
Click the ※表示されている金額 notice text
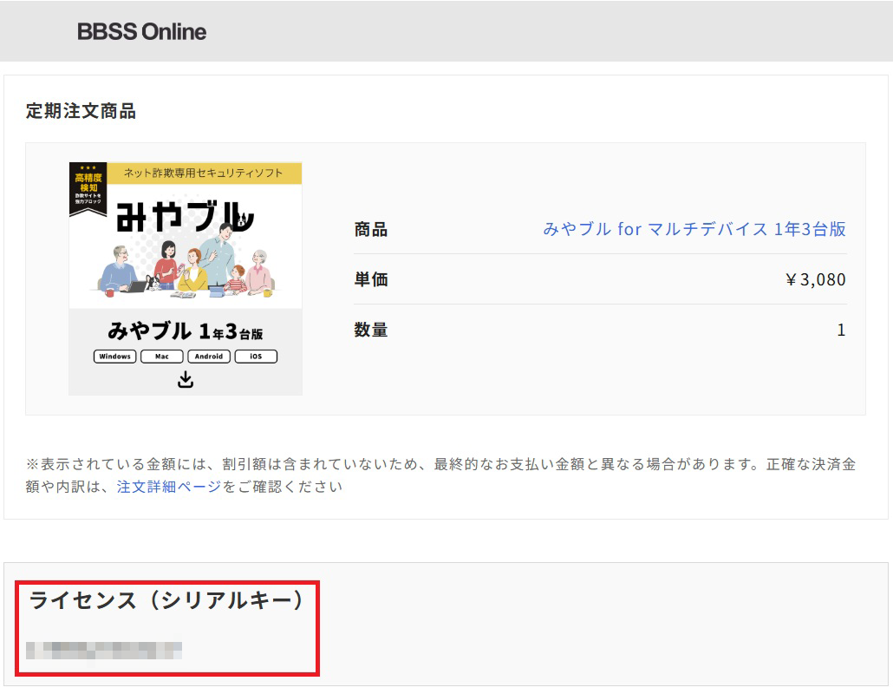pyautogui.click(x=440, y=475)
